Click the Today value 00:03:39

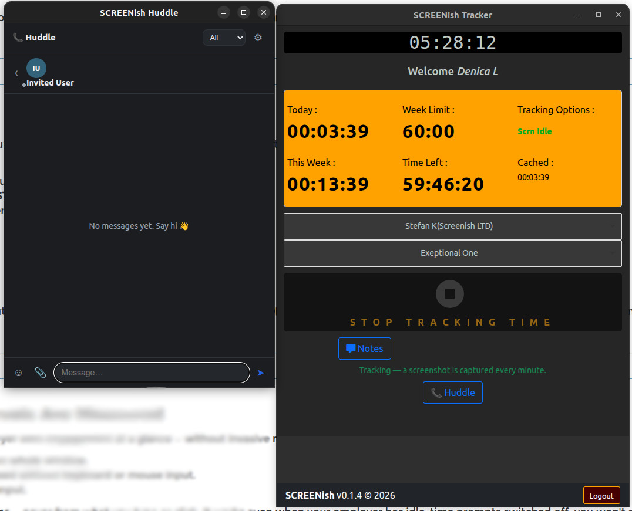click(x=328, y=131)
